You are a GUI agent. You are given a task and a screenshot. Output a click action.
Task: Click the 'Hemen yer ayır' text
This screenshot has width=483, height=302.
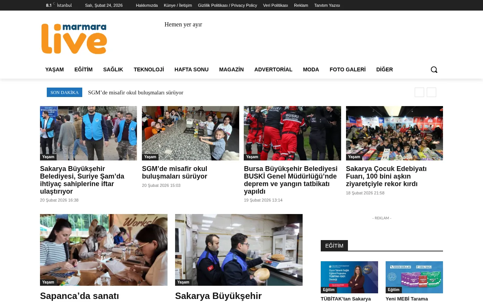[183, 25]
